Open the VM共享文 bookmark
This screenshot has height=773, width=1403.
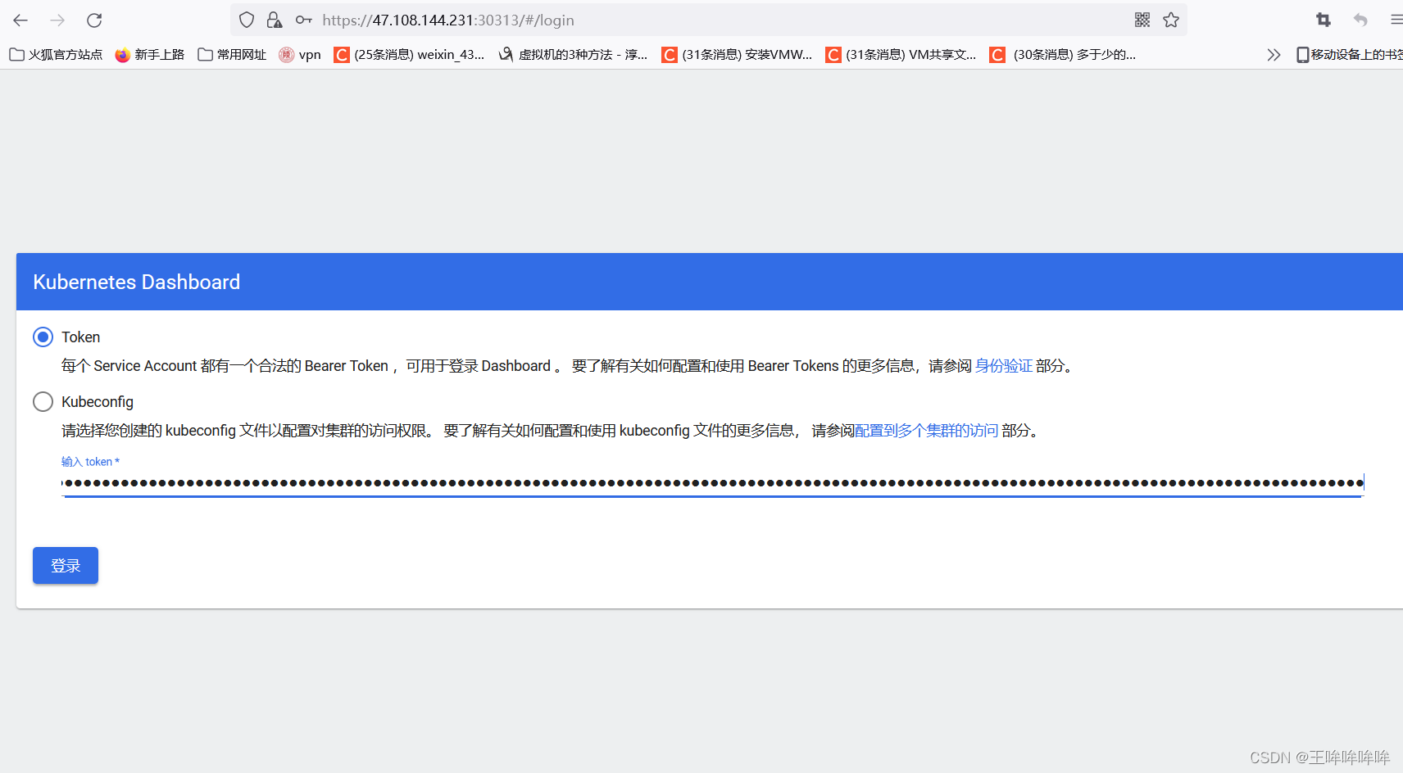pos(901,55)
